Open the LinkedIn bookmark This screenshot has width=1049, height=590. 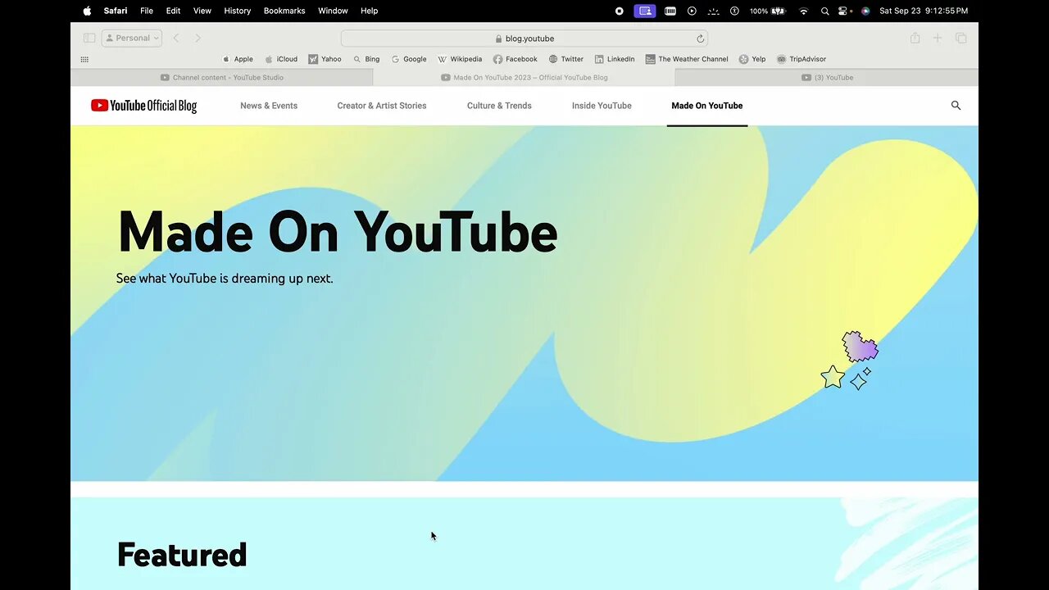click(615, 59)
